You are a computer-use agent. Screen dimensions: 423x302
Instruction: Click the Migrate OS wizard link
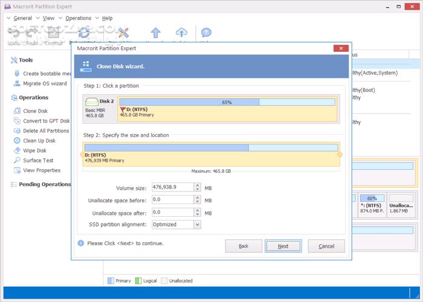click(45, 83)
